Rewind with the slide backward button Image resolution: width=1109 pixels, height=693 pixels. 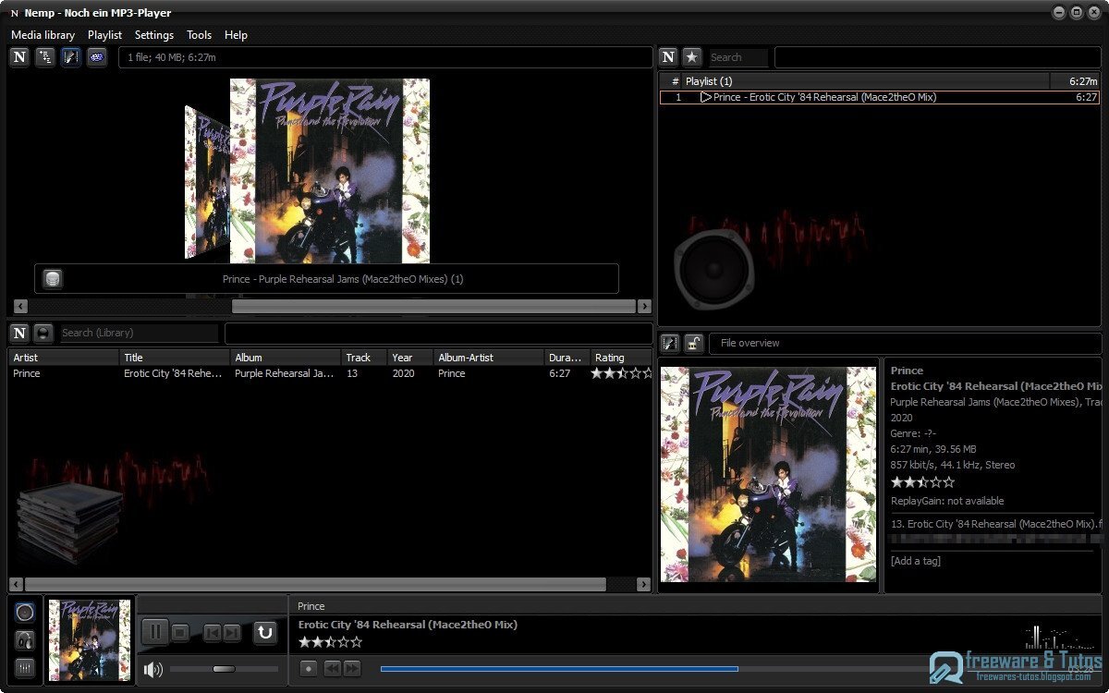332,668
